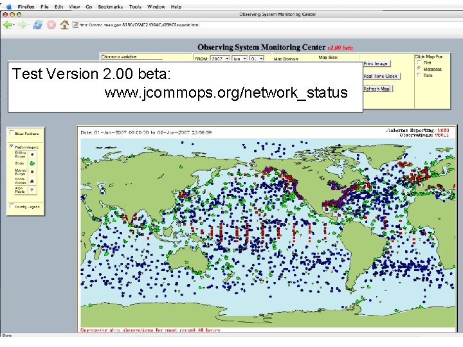Open the FROM day dropdown showing 01
Image resolution: width=463 pixels, height=347 pixels.
pyautogui.click(x=257, y=58)
